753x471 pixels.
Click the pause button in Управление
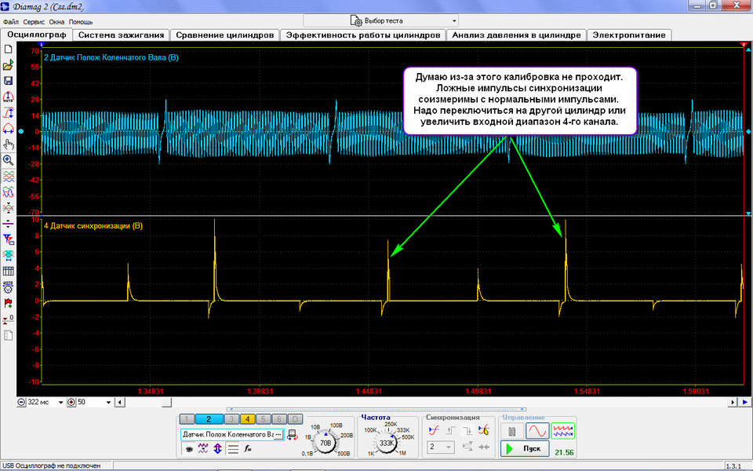[x=512, y=431]
